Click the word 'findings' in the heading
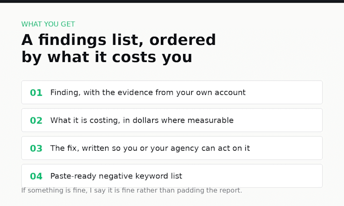This screenshot has height=206, width=344. click(x=72, y=40)
